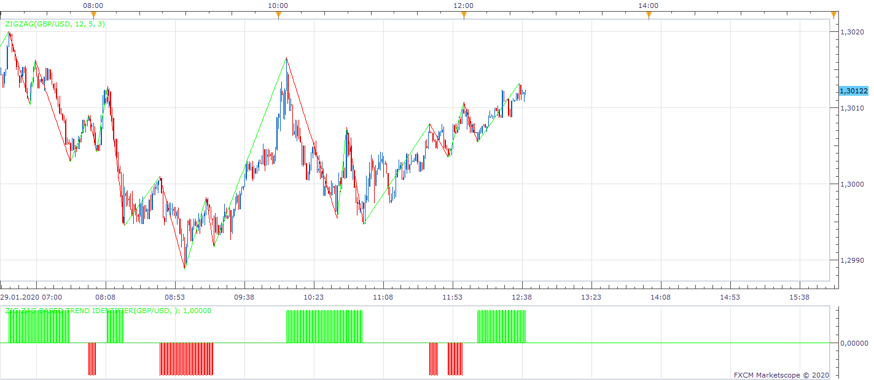Click the 10:00 top timeline label
The image size is (874, 380).
[x=278, y=6]
